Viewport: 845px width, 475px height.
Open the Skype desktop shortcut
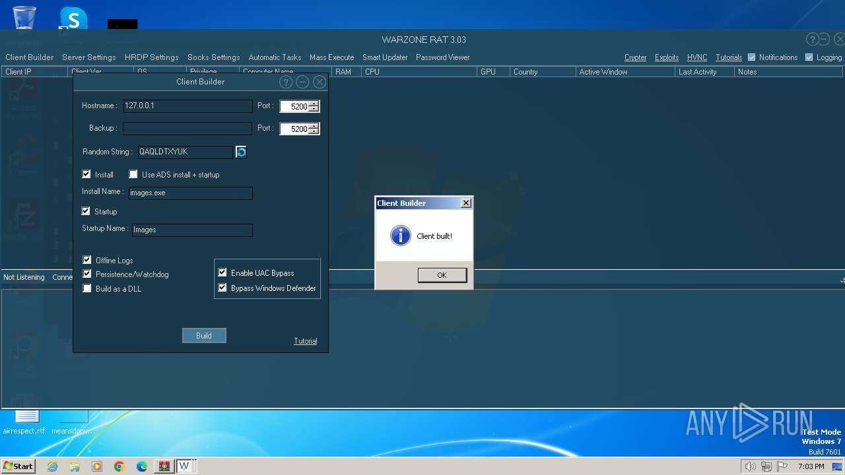pyautogui.click(x=73, y=18)
